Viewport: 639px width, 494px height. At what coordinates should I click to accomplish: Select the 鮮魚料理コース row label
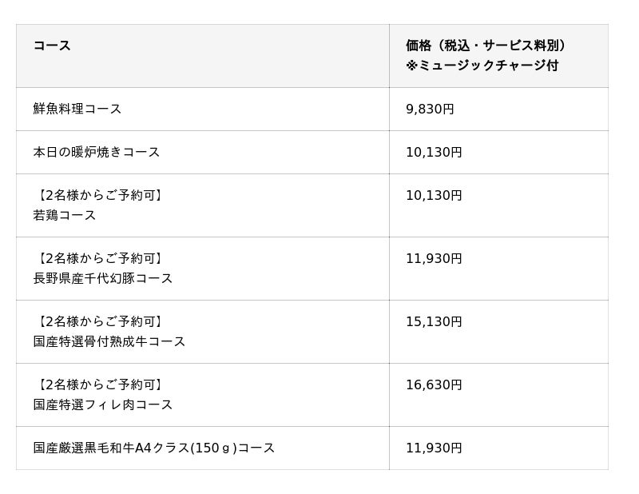click(x=77, y=109)
